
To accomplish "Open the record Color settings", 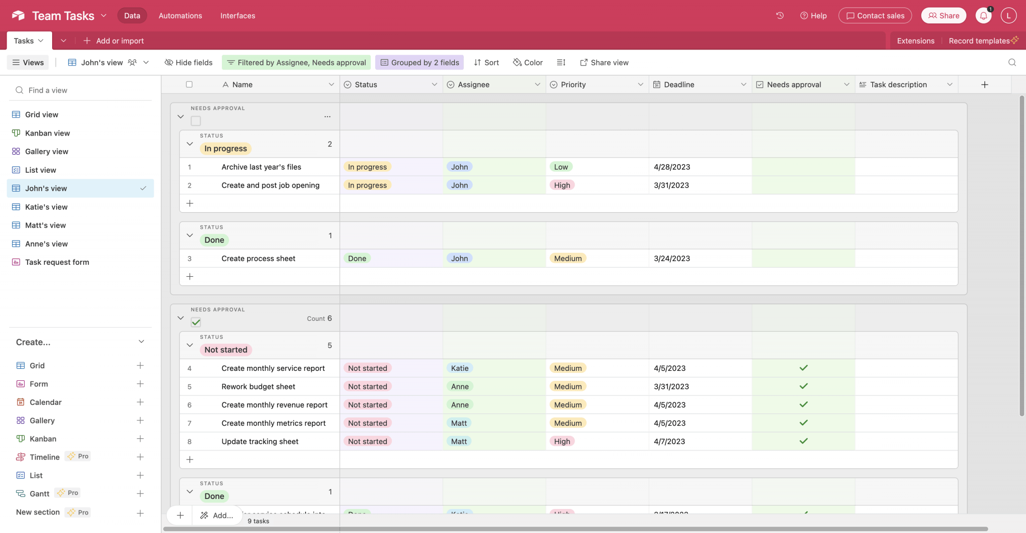I will 527,62.
